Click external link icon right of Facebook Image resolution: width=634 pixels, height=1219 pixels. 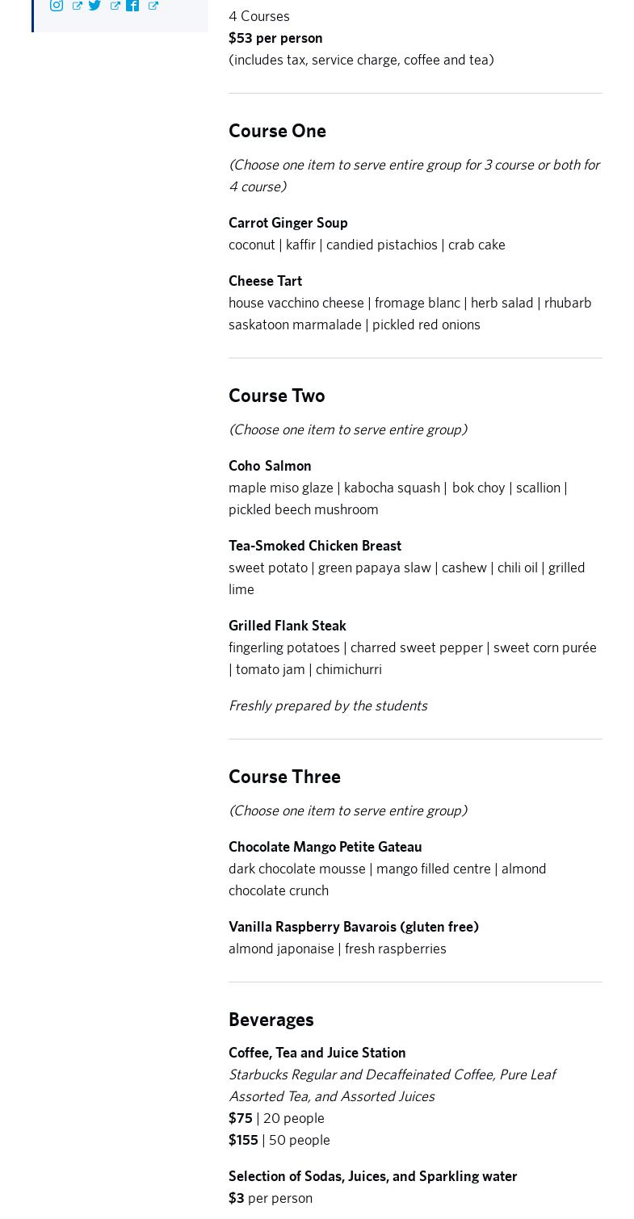point(153,6)
